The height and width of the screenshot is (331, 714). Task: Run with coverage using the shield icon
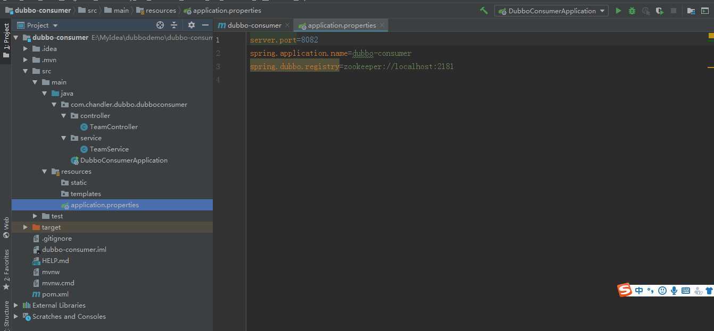coord(660,11)
